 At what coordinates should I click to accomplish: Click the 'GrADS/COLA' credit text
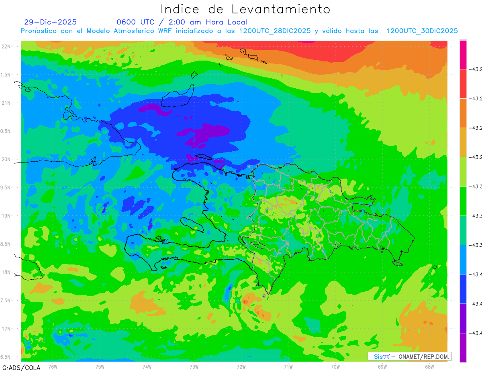click(21, 368)
